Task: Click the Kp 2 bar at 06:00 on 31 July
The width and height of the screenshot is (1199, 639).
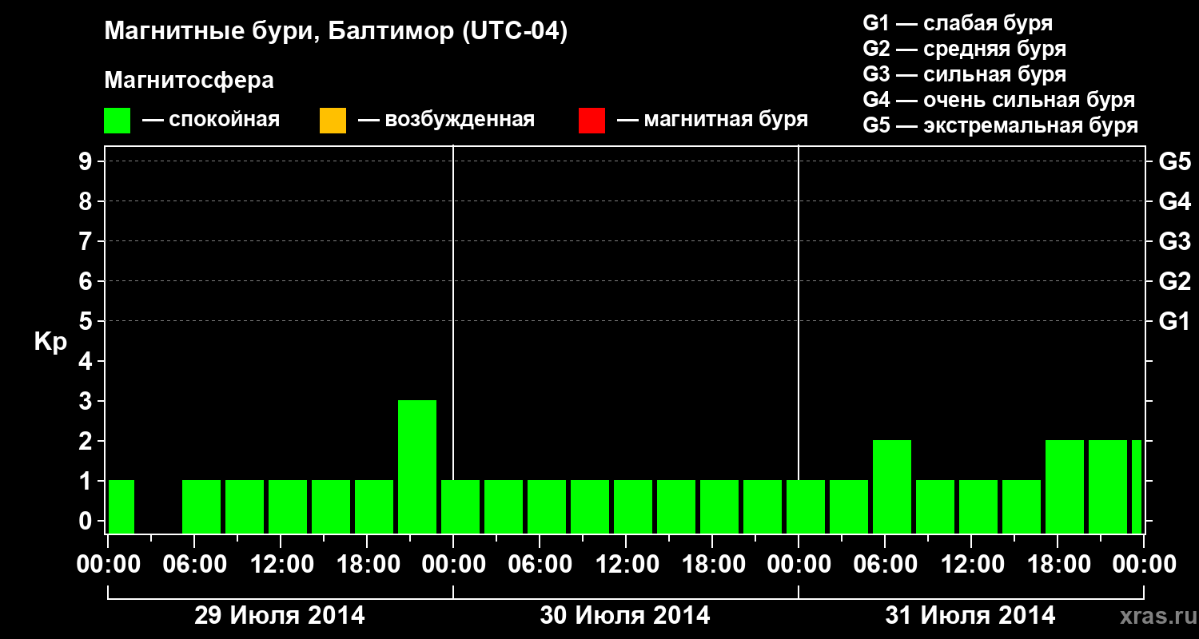Action: [x=892, y=486]
